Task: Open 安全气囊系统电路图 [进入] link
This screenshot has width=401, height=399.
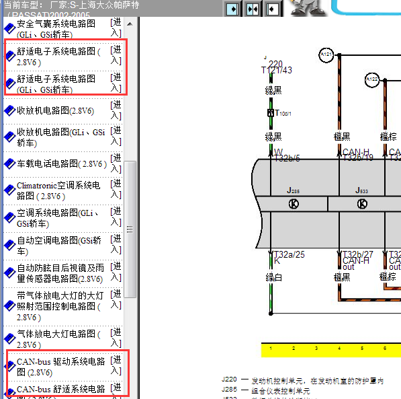Action: click(116, 28)
